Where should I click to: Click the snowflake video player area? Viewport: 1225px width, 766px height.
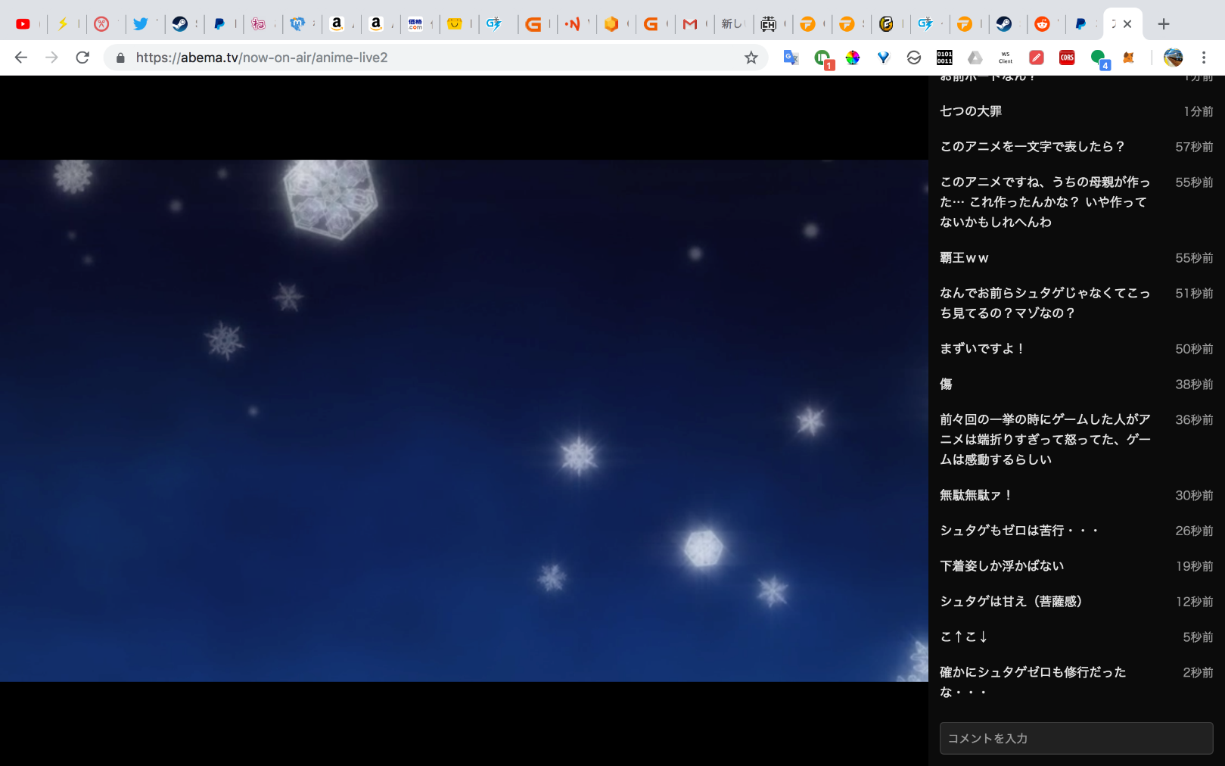(464, 420)
